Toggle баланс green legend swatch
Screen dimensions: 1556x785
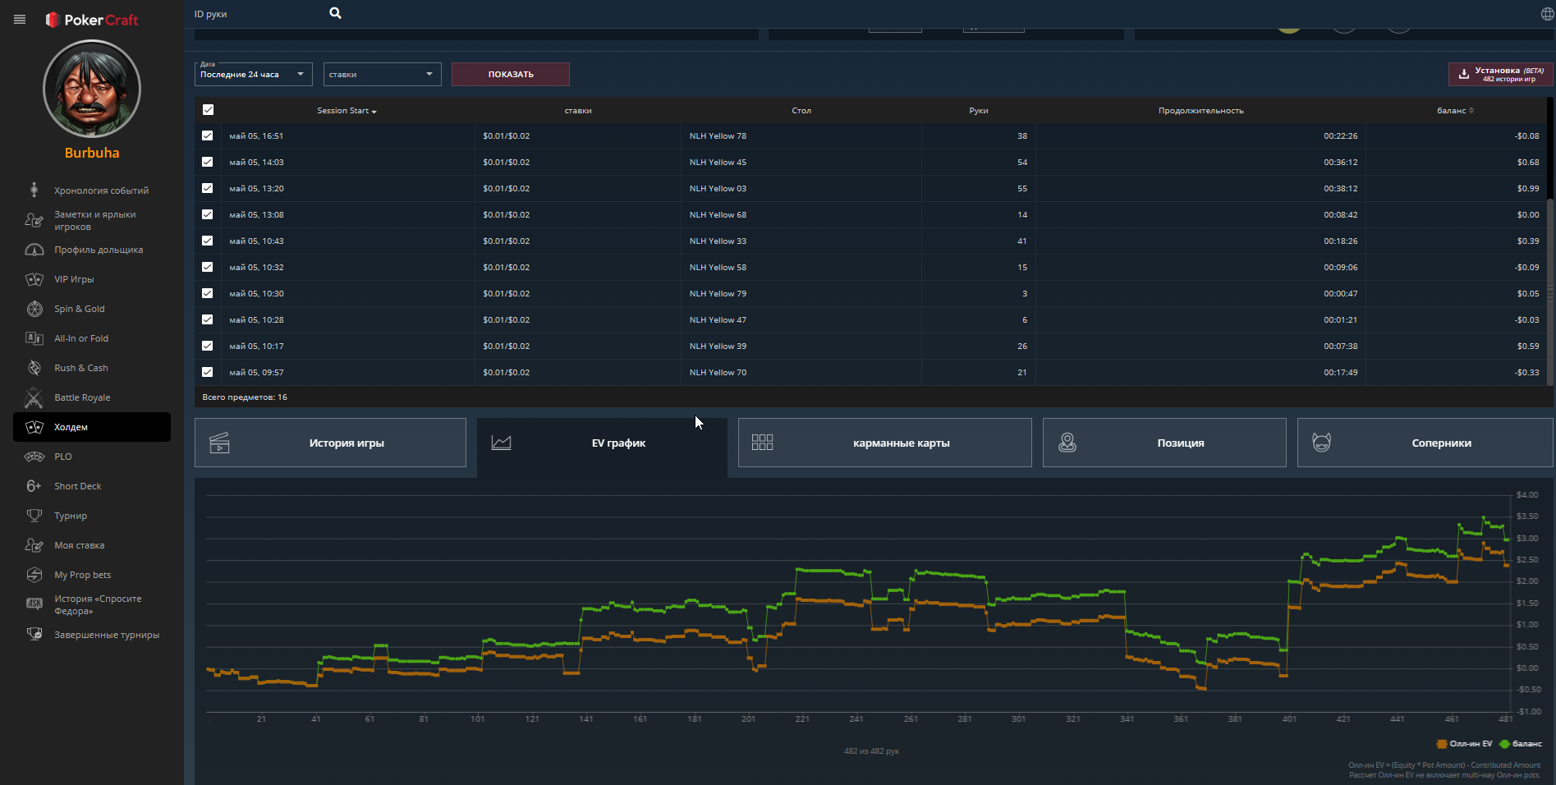point(1505,744)
